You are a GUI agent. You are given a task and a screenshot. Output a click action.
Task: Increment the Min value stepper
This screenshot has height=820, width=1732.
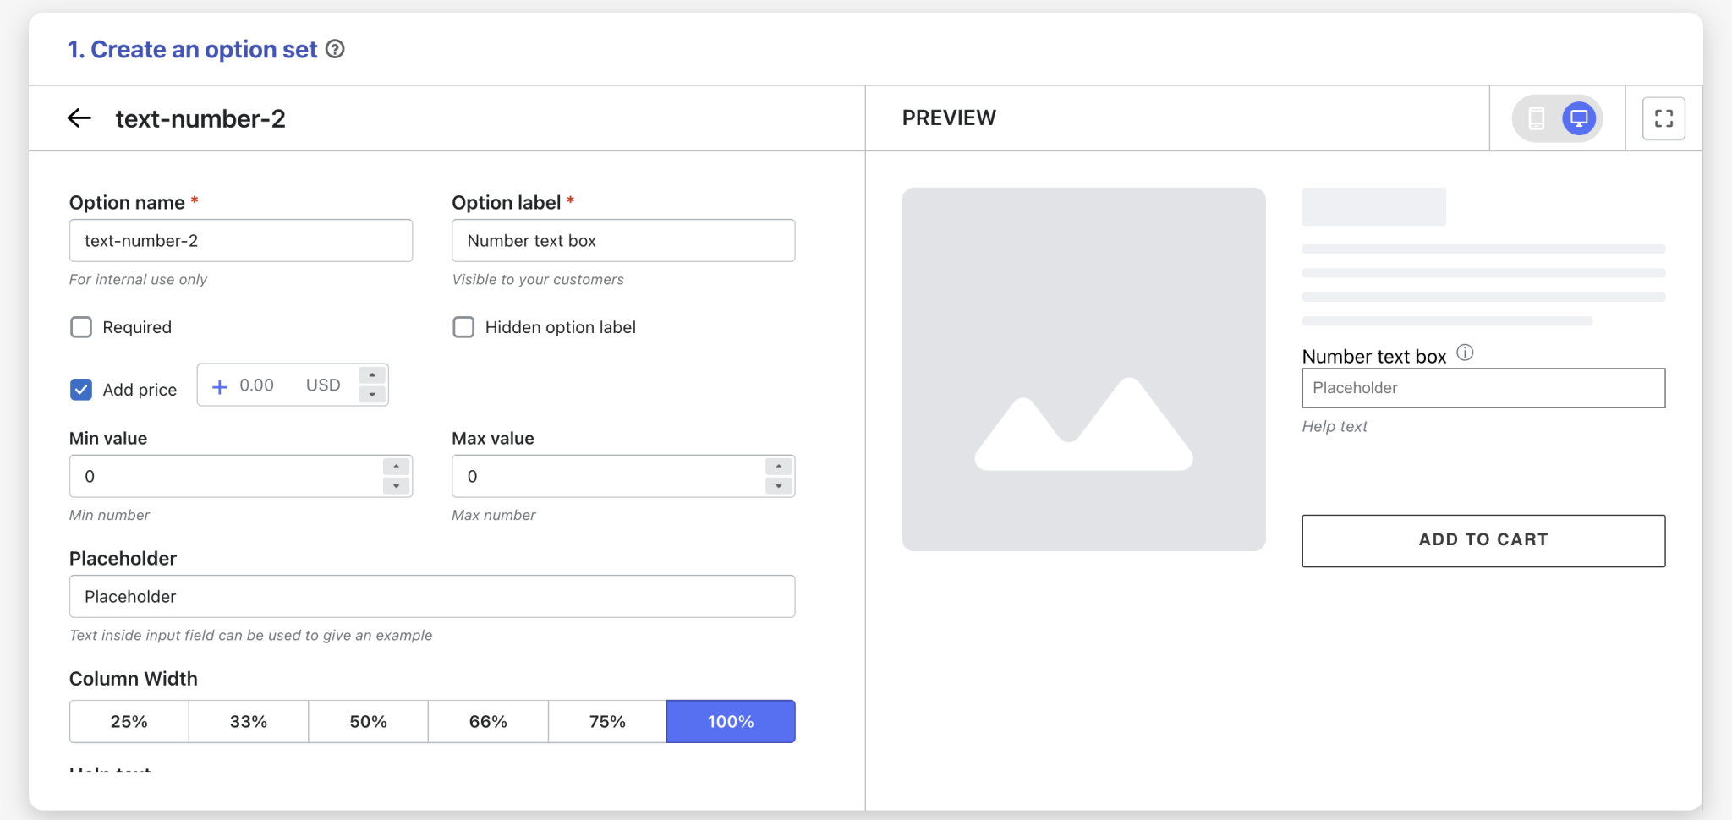pyautogui.click(x=396, y=467)
